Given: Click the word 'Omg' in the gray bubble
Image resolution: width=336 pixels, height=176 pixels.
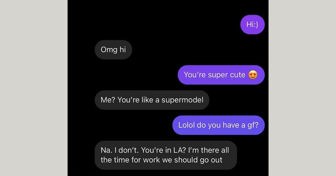Looking at the screenshot, I should 107,50.
